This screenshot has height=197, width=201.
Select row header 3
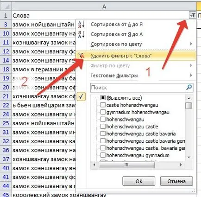coord(6,25)
